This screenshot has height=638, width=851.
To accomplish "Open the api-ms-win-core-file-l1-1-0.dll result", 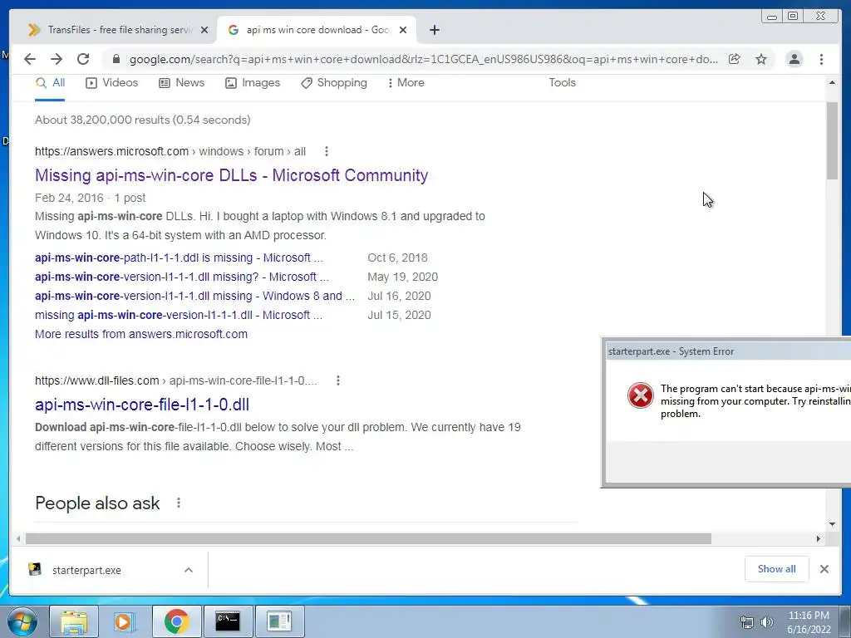I will pos(142,405).
